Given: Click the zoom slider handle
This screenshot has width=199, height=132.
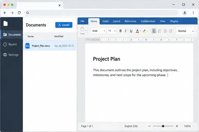Looking at the screenshot, I should click(x=163, y=126).
